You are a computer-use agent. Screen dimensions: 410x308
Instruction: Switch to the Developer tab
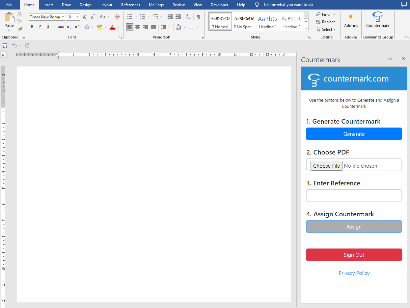pos(219,5)
